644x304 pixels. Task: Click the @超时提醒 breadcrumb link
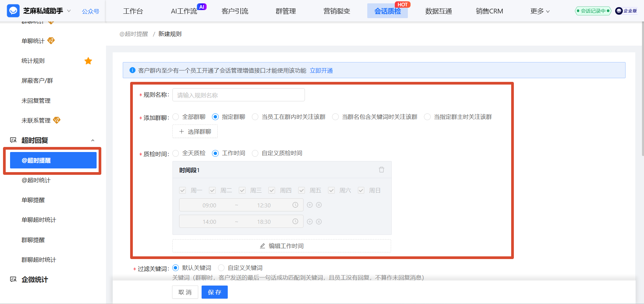pyautogui.click(x=133, y=34)
